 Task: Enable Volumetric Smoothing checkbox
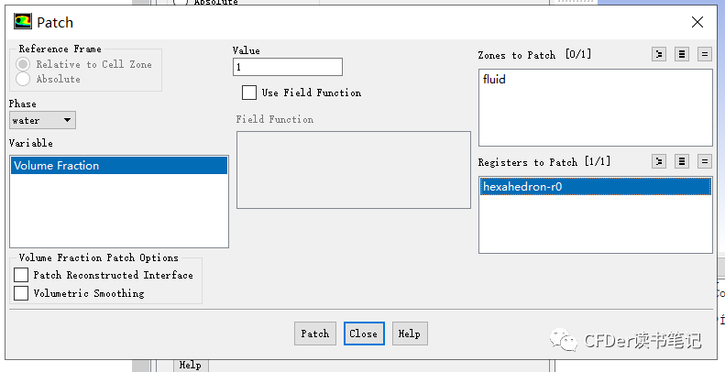pos(21,293)
